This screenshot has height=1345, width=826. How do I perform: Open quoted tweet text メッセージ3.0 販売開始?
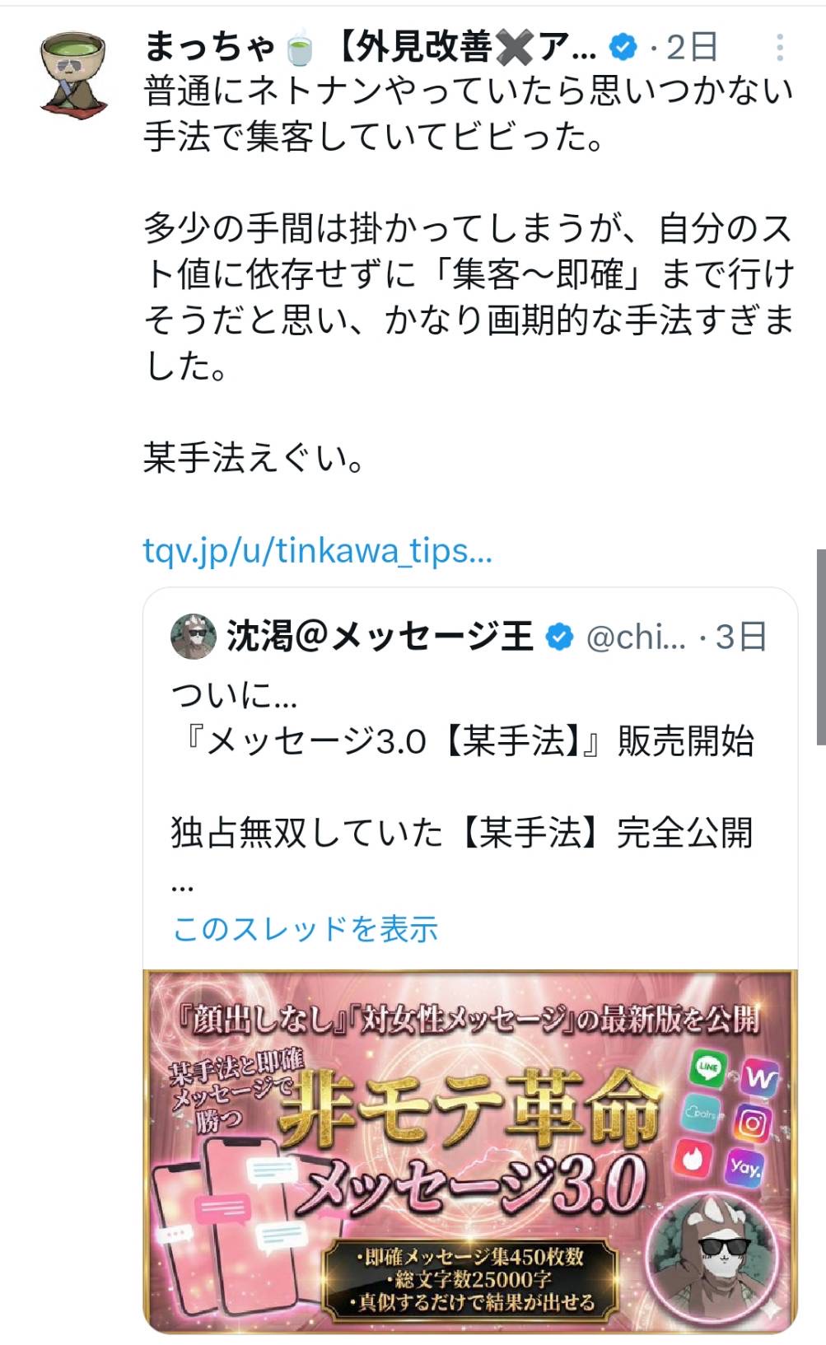pyautogui.click(x=462, y=740)
